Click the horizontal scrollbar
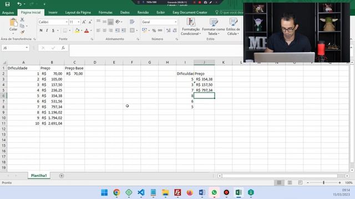Image resolution: width=355 pixels, height=199 pixels. click(280, 176)
